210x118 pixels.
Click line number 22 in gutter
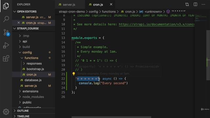point(63,79)
